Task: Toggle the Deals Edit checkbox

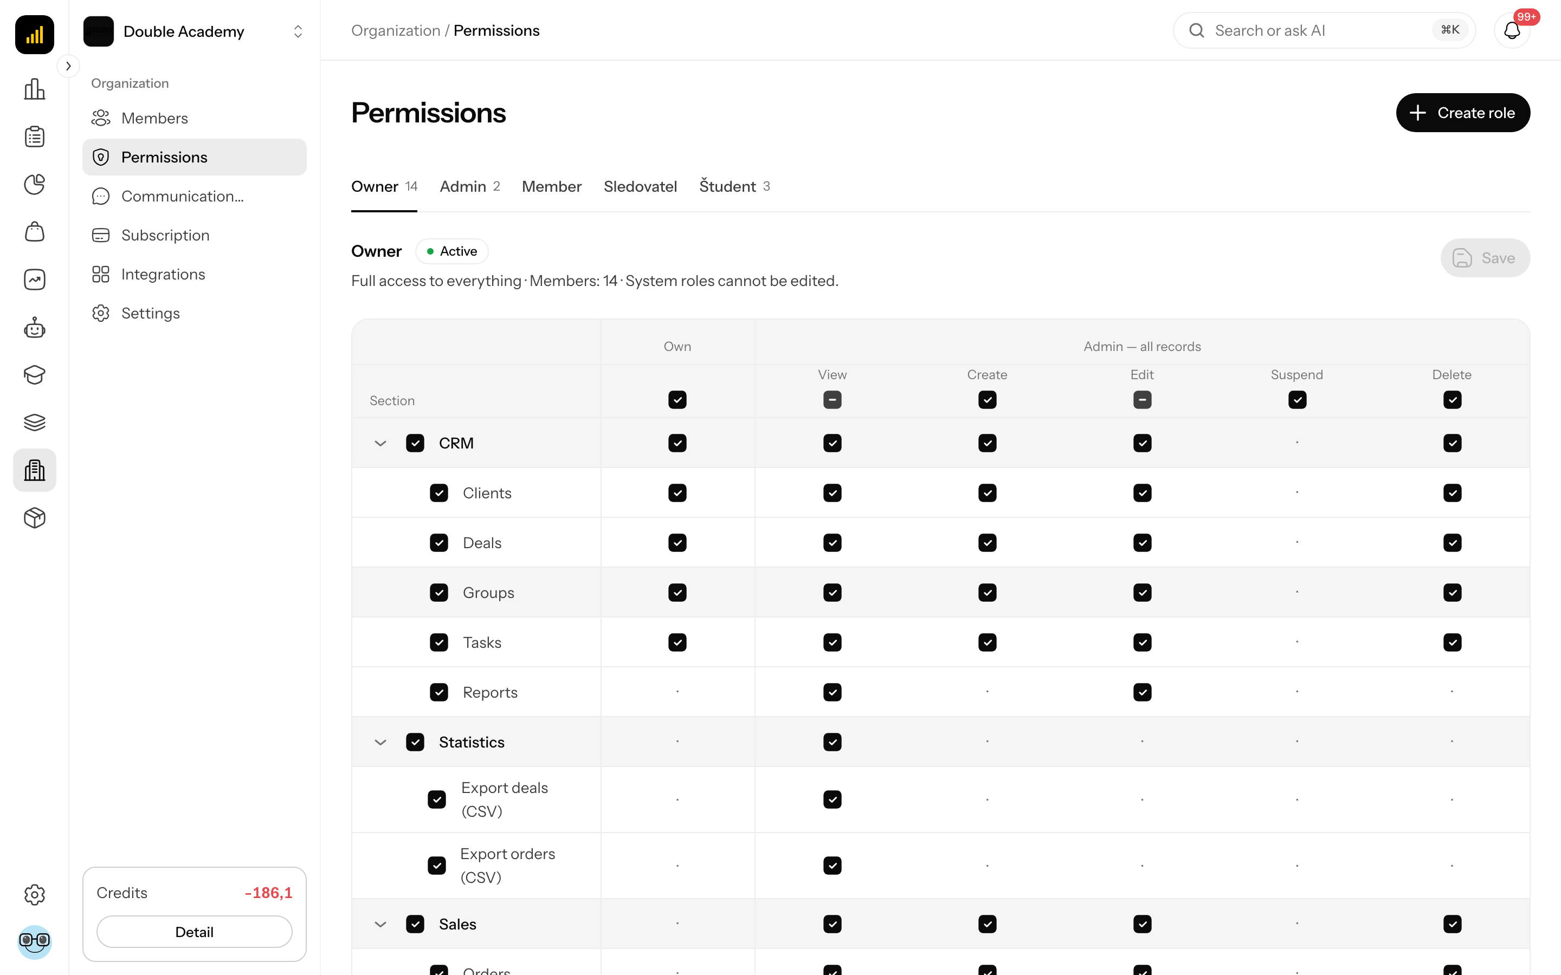Action: click(1141, 543)
